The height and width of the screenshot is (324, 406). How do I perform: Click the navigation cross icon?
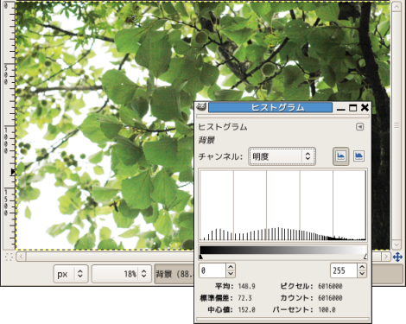click(397, 257)
